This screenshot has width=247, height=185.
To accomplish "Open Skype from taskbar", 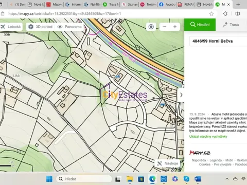I will pos(186,179).
